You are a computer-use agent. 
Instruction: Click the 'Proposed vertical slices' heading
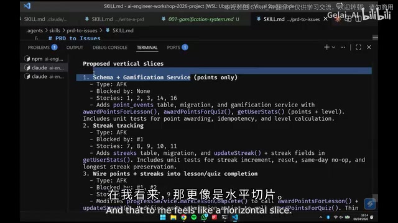[123, 63]
